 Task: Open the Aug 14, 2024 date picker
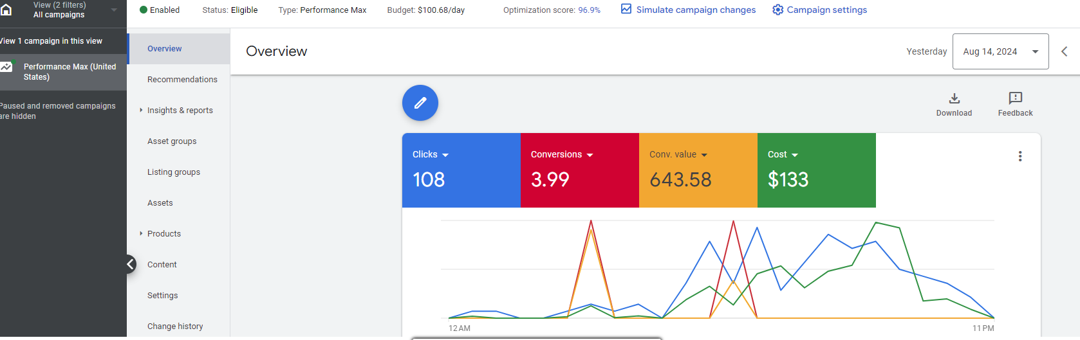pos(1000,51)
